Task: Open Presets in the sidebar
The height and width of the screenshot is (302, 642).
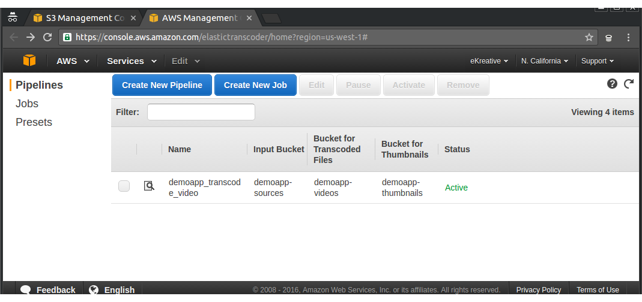Action: 34,122
